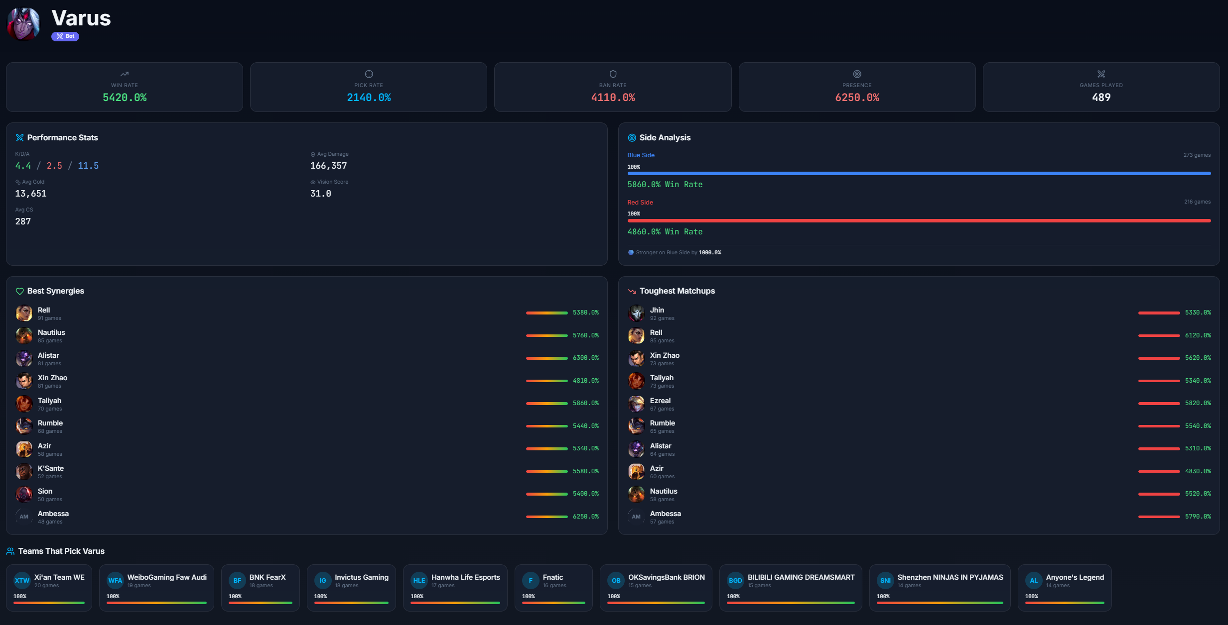Select Hanwha Life Esports team card
This screenshot has height=625, width=1228.
[x=455, y=588]
